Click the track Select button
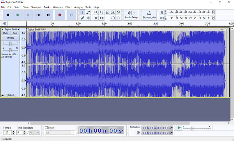 (11, 95)
